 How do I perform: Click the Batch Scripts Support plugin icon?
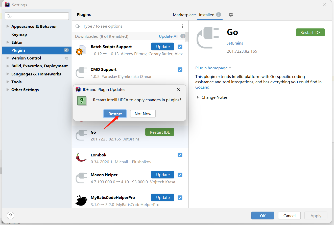[x=81, y=50]
